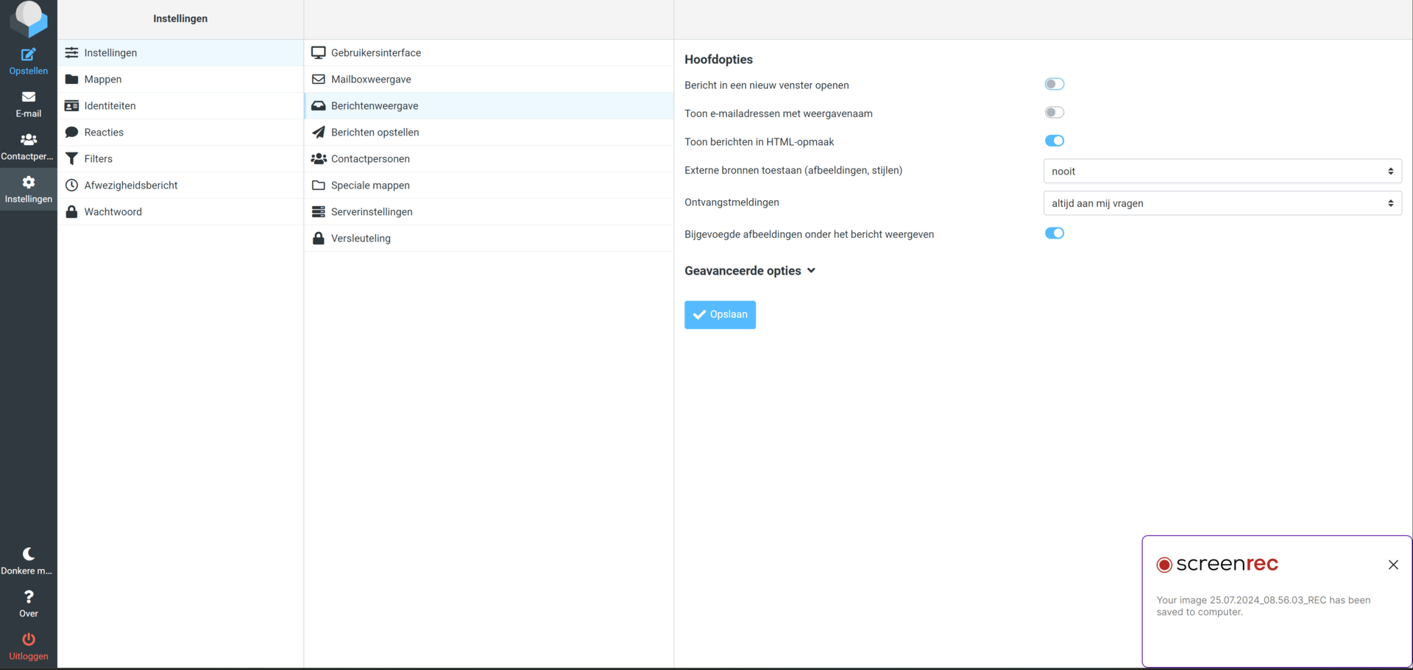This screenshot has height=670, width=1413.
Task: Open 'Externe bronnen toestaan' dropdown showing nooit
Action: 1222,171
